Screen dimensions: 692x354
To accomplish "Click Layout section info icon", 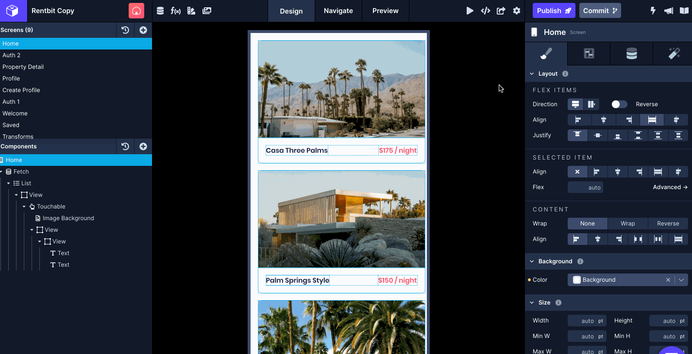I will pyautogui.click(x=565, y=74).
